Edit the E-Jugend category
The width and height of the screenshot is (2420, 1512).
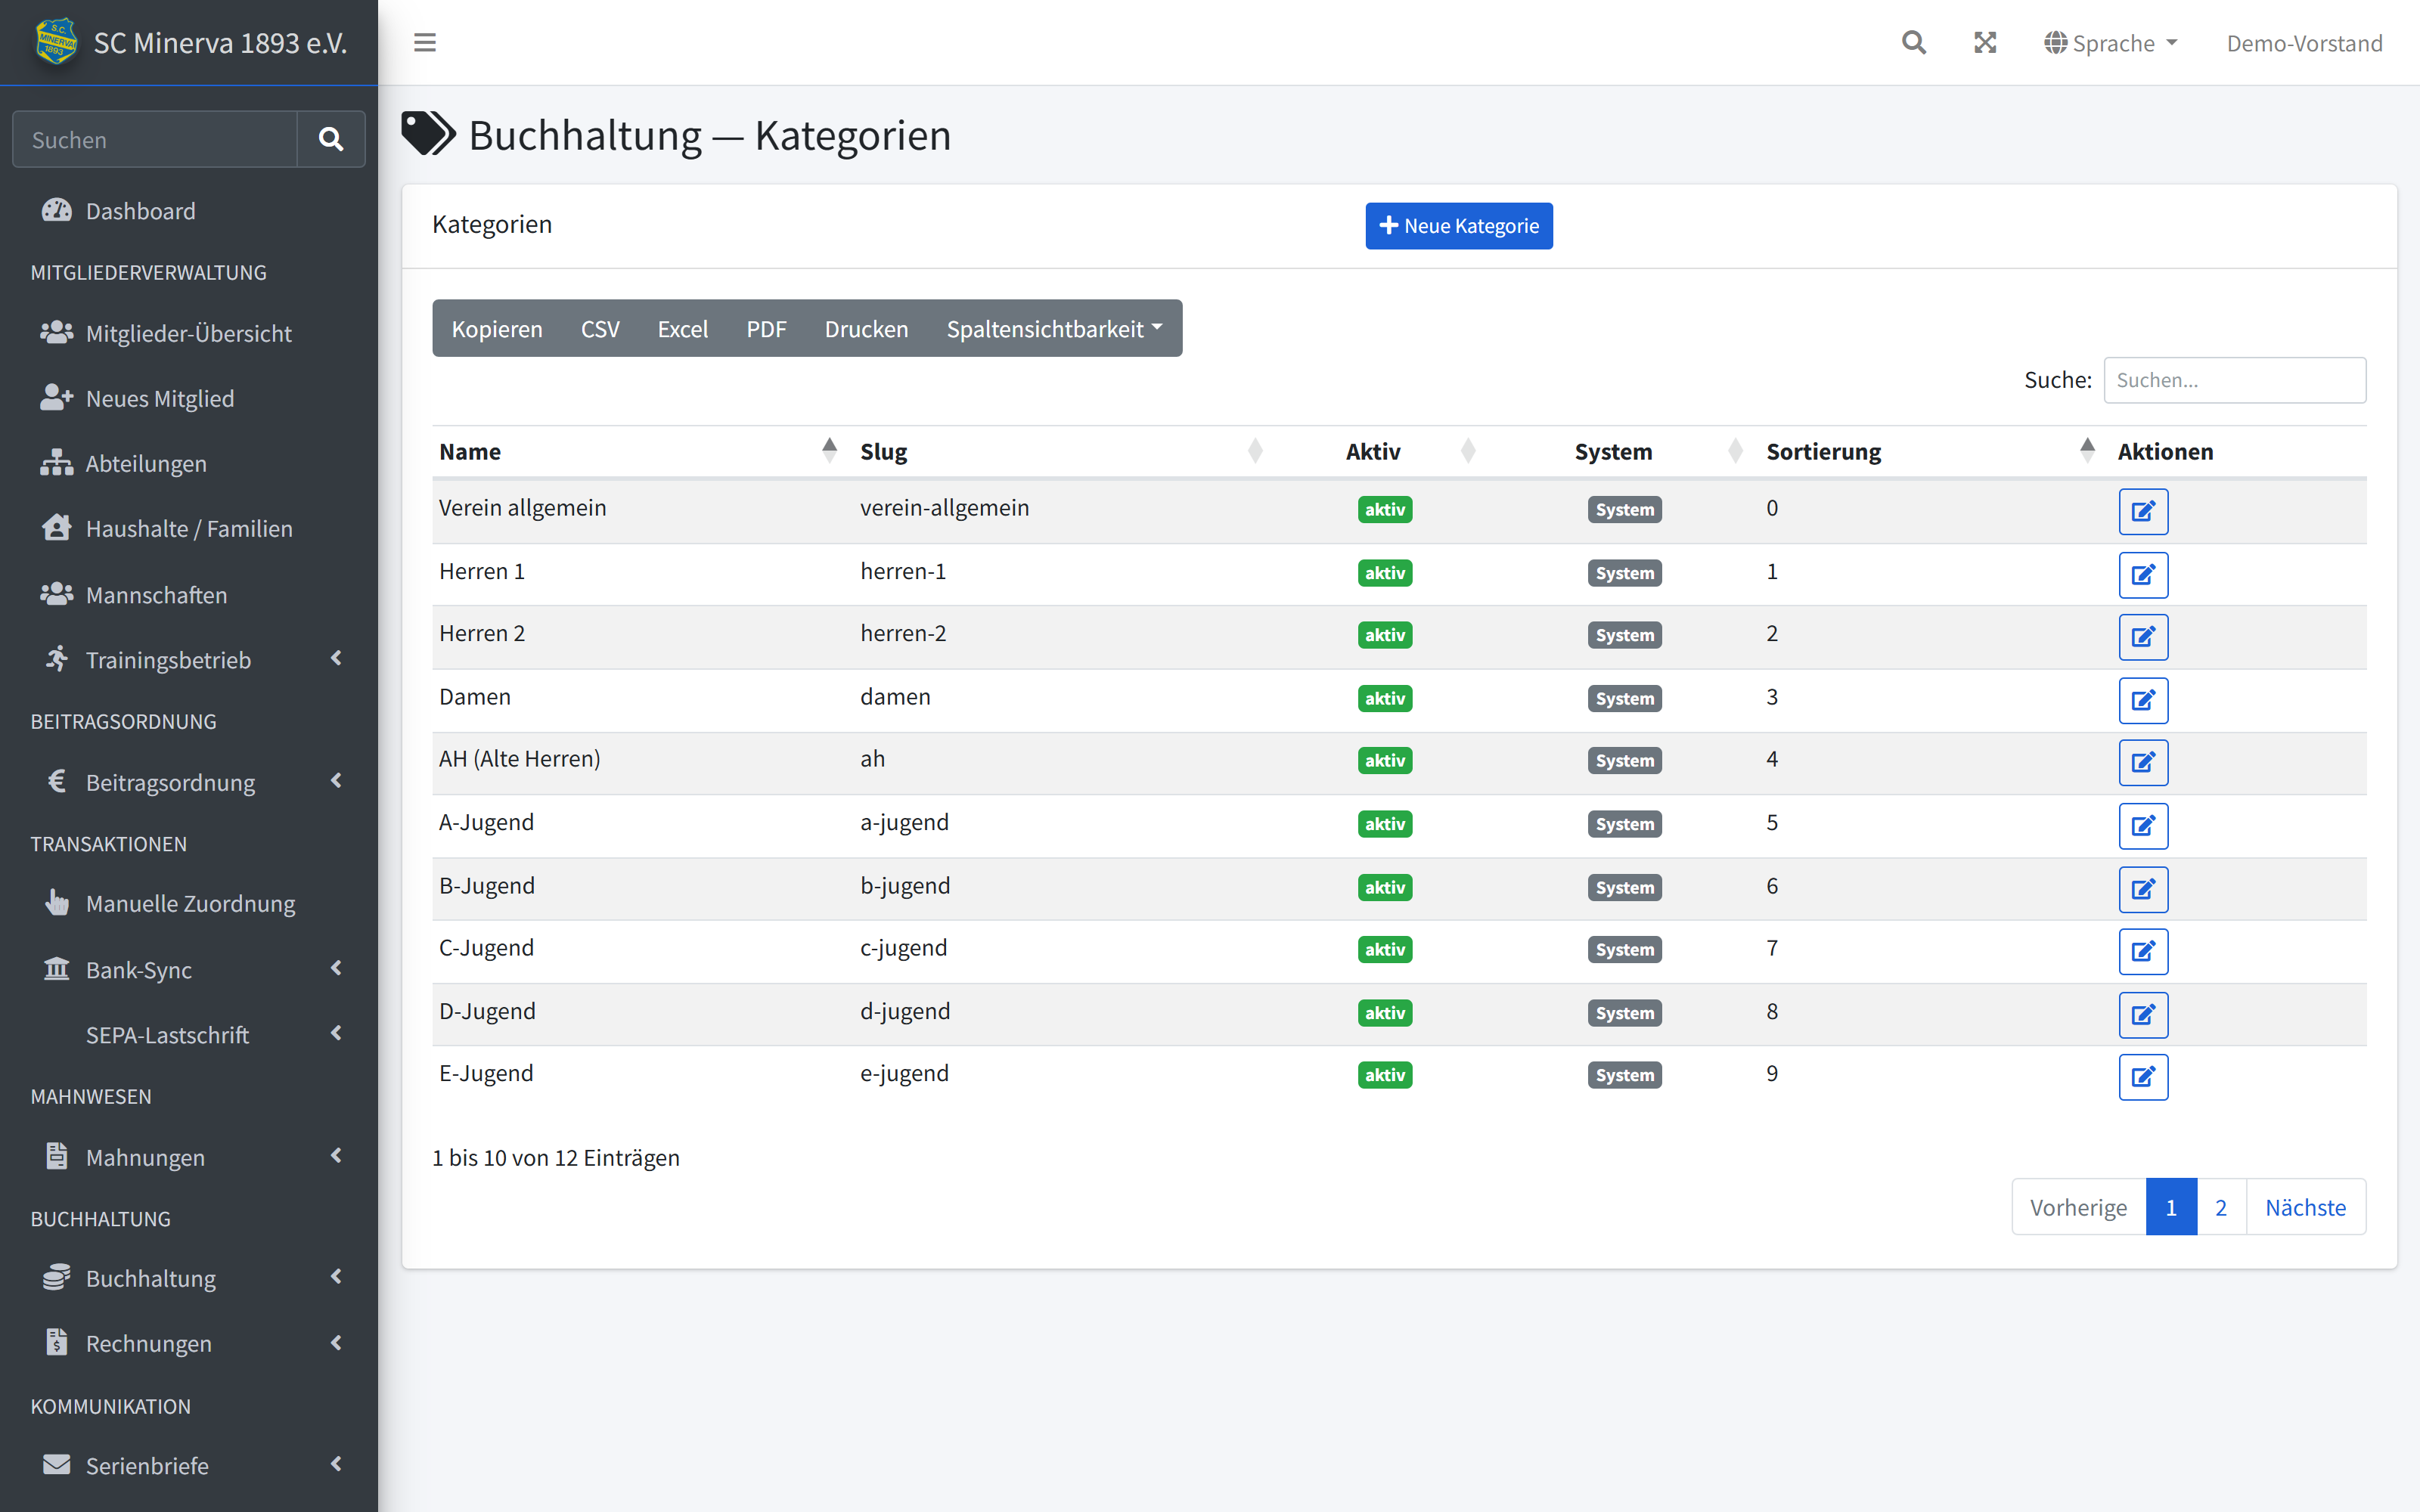click(2143, 1077)
